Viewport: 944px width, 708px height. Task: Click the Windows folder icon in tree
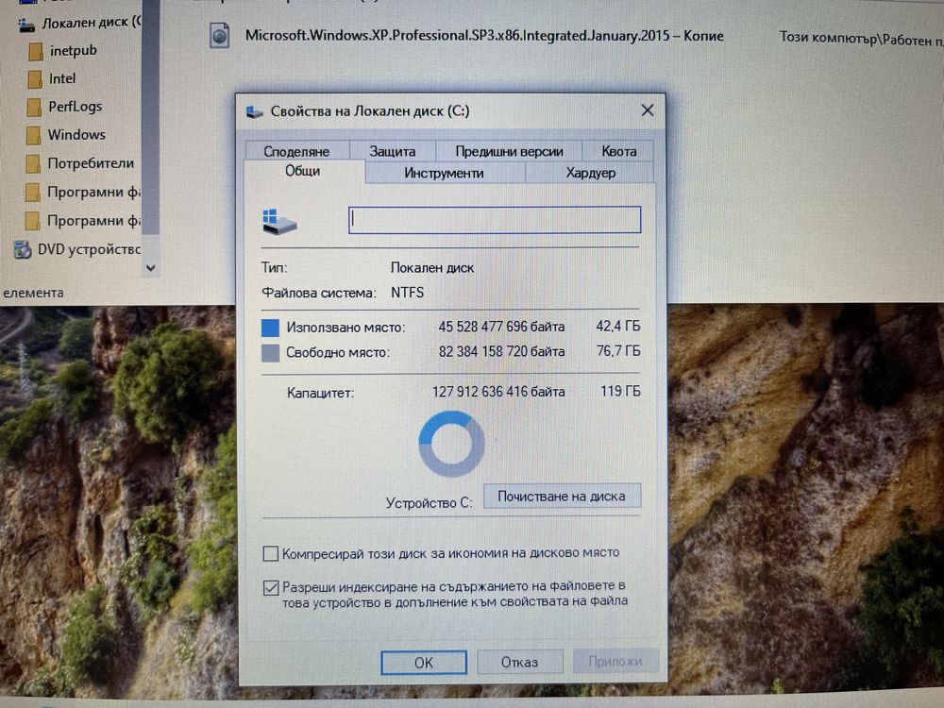pos(34,135)
